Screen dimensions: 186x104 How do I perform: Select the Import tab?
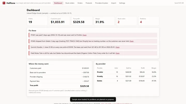(x=113, y=3)
